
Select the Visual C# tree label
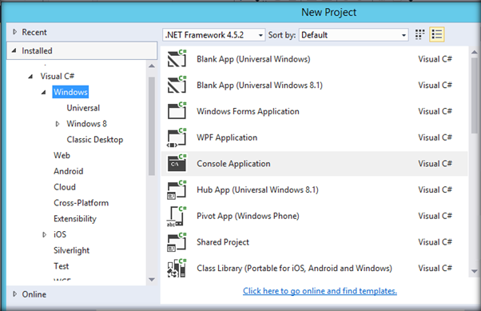(58, 76)
